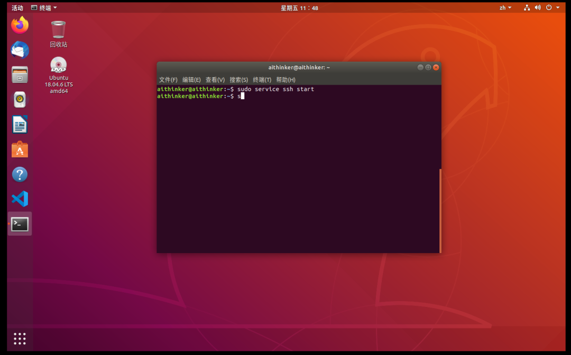Open Rhythmbox music player in the dock

coord(20,100)
